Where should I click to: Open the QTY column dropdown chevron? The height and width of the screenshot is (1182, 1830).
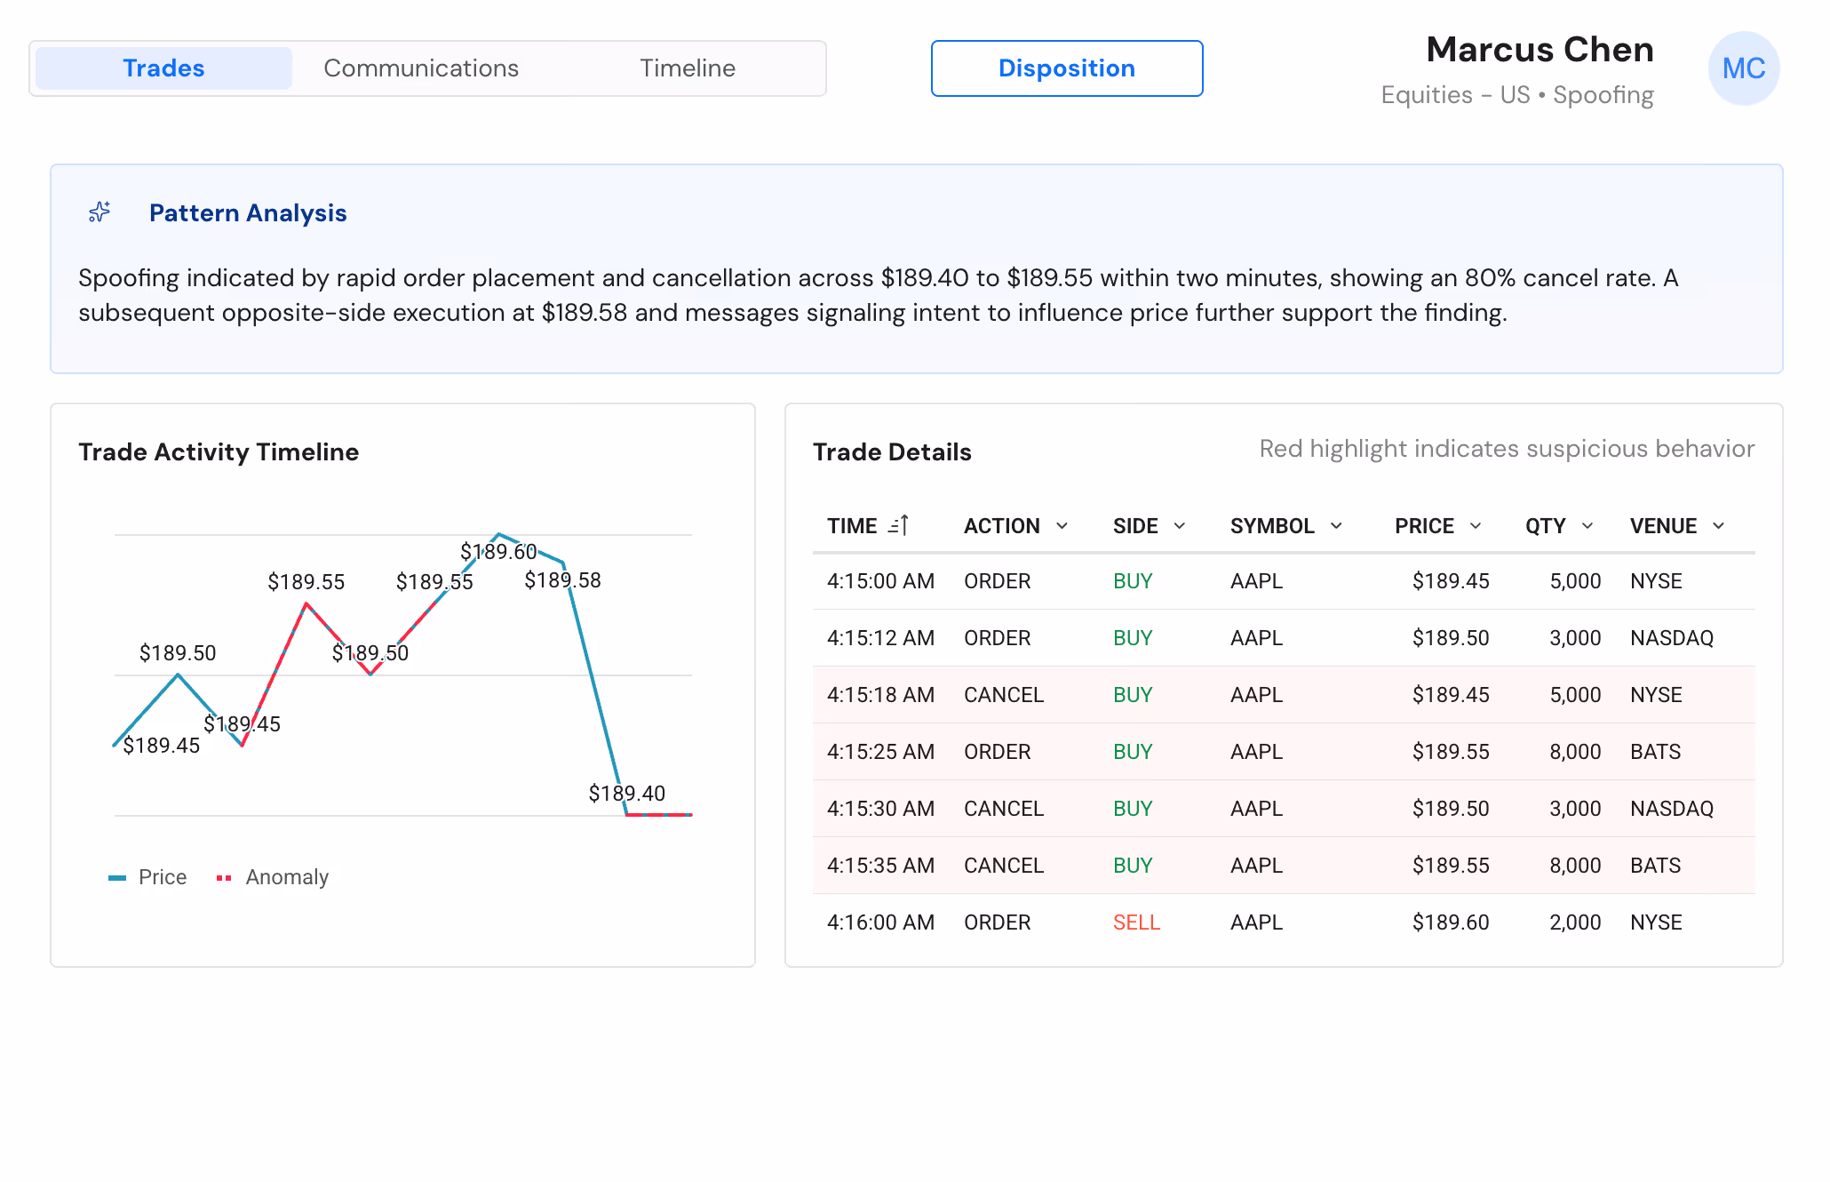click(1587, 526)
